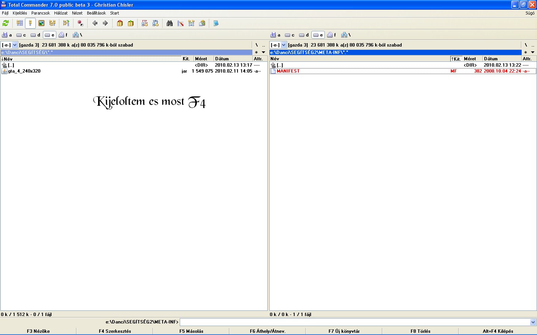Expand the left panel drive dropdown
Image resolution: width=537 pixels, height=335 pixels.
point(15,45)
